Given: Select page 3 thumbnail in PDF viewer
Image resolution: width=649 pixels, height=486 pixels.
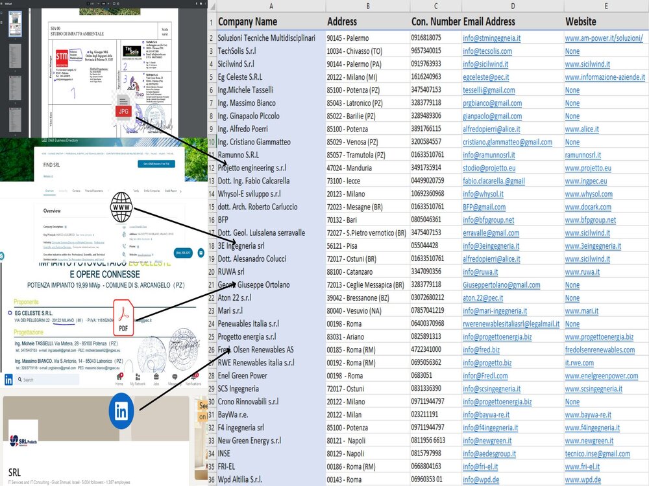Looking at the screenshot, I should click(x=16, y=87).
